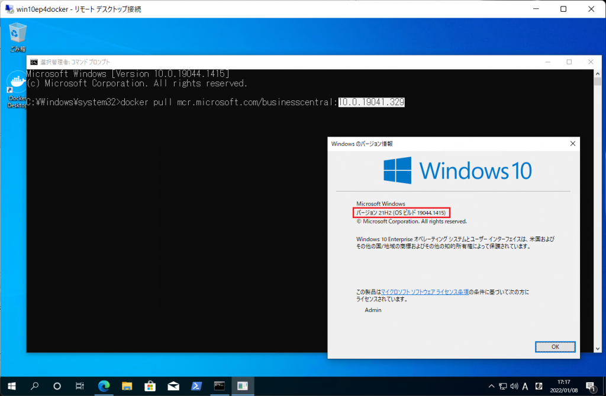Click the docker pull command text
606x396 pixels.
click(x=262, y=102)
